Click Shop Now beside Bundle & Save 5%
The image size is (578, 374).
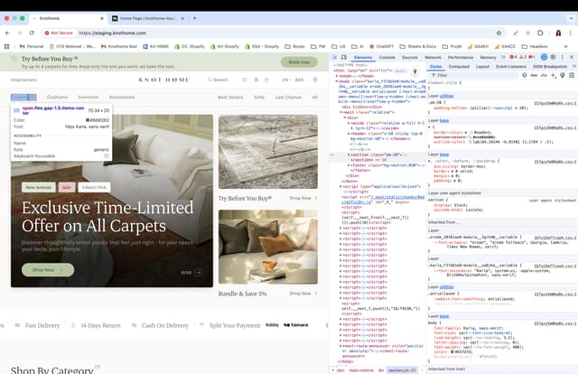[x=303, y=294]
